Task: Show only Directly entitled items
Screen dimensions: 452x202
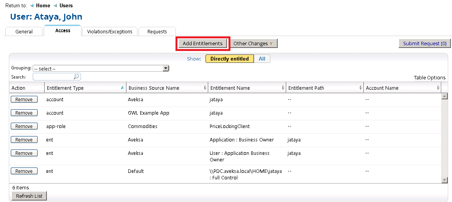Action: pos(229,59)
